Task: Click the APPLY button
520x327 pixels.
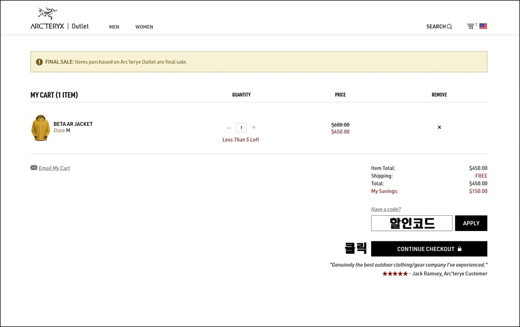Action: click(x=471, y=223)
